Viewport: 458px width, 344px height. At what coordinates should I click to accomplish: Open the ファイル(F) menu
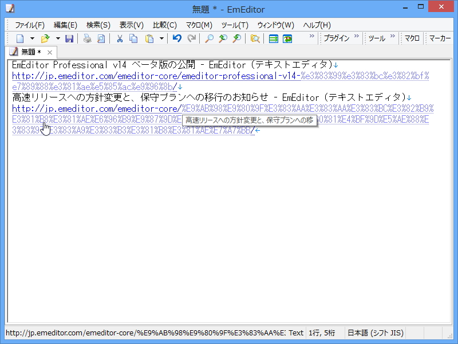(30, 25)
